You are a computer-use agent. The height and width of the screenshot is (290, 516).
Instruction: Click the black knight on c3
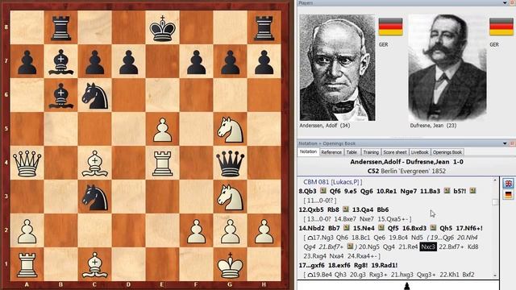point(95,197)
